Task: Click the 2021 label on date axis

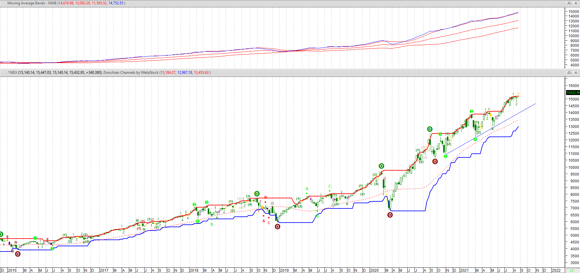Action: pos(464,271)
